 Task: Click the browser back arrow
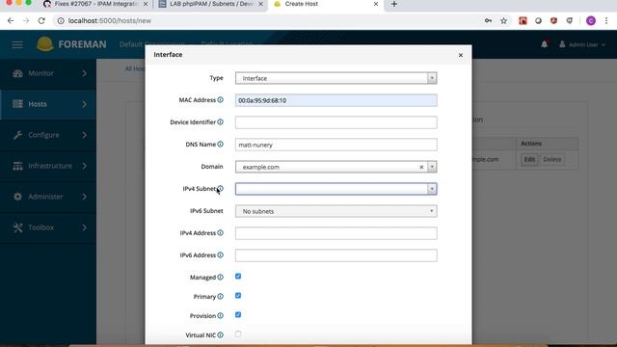11,20
